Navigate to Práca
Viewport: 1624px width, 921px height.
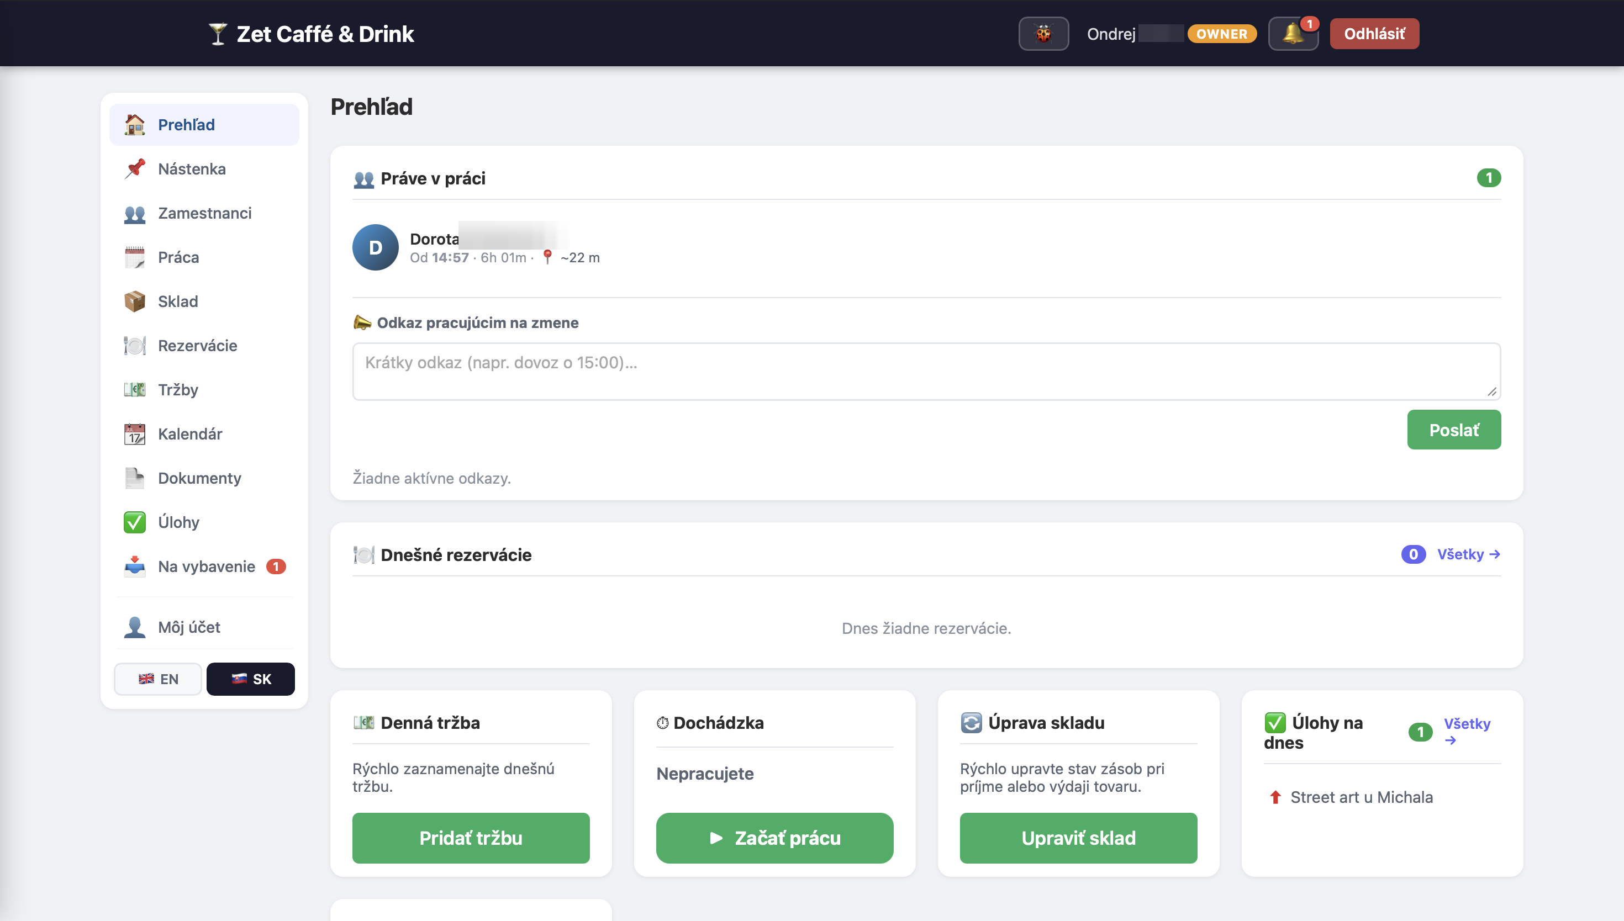click(x=204, y=257)
